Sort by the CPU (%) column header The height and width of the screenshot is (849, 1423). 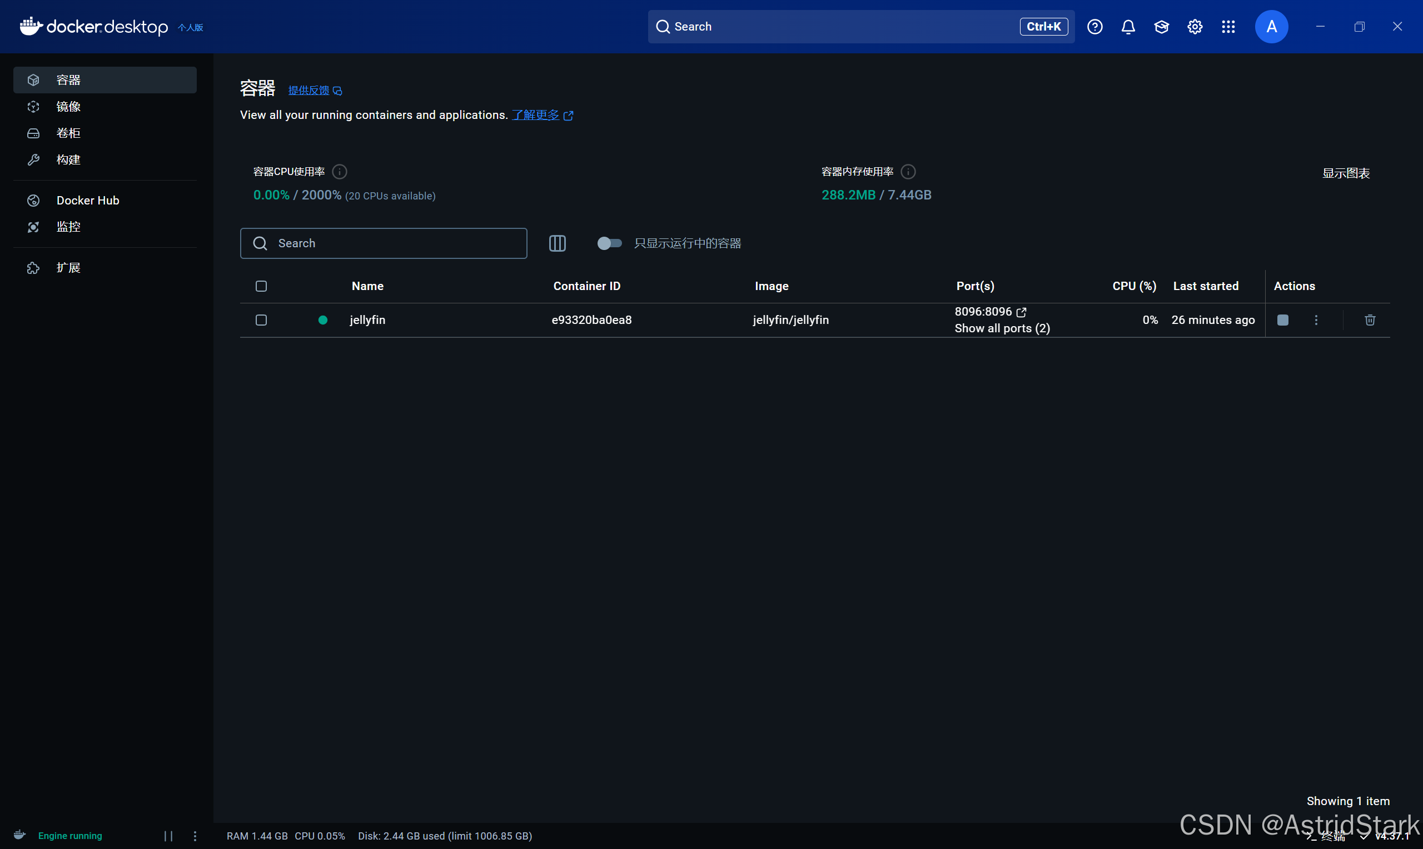tap(1133, 286)
